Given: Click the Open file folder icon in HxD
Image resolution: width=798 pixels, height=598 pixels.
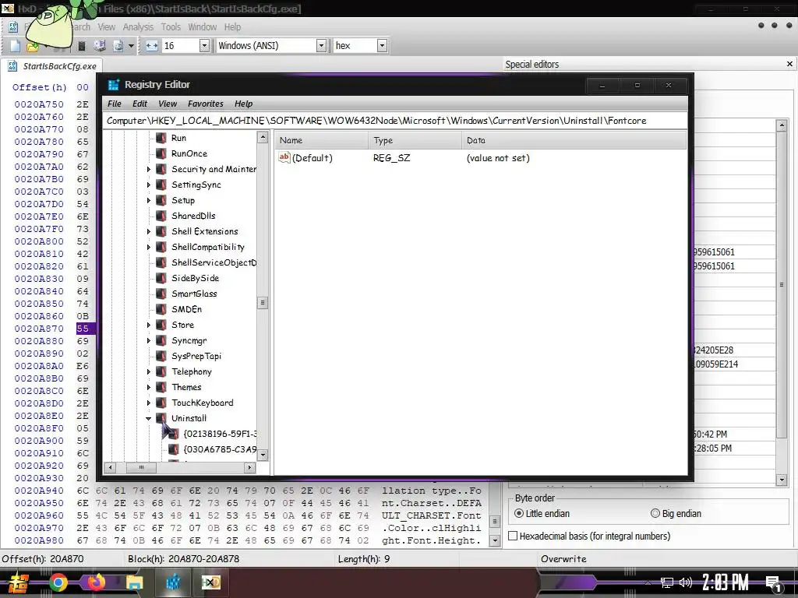Looking at the screenshot, I should 33,47.
